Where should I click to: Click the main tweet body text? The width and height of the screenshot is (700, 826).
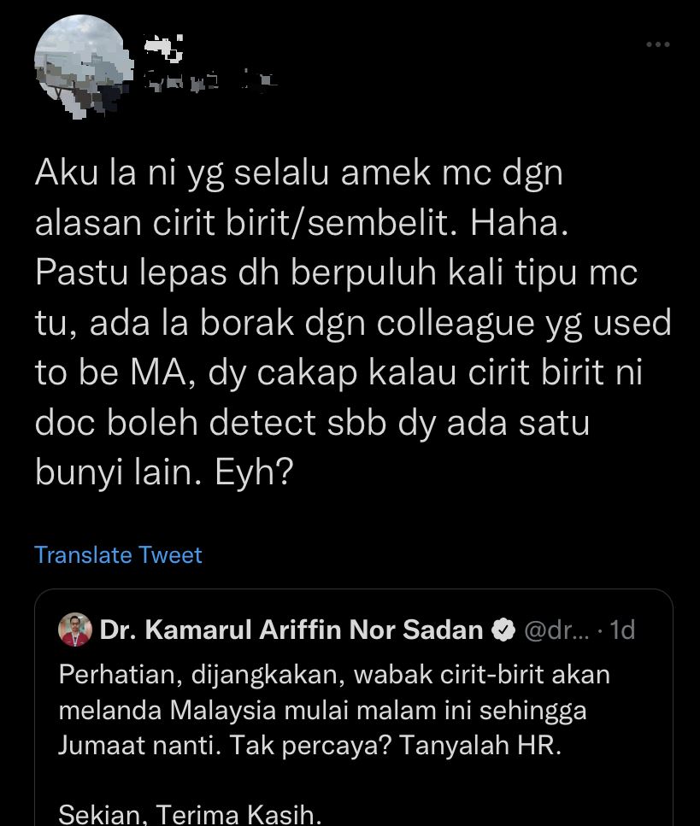point(342,320)
